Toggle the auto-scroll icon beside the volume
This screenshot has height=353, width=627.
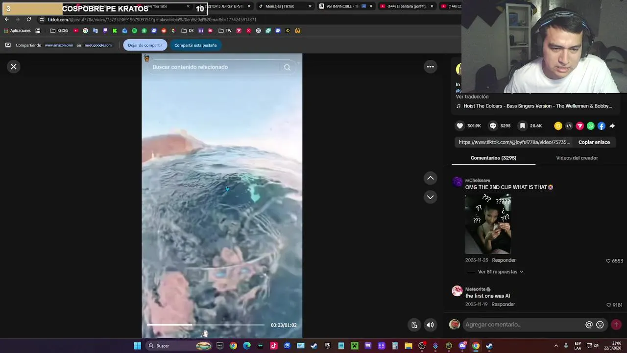click(414, 325)
